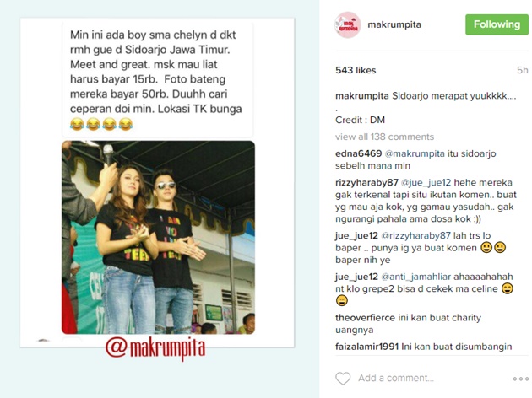This screenshot has height=398, width=532.
Task: Open the makrumpita profile avatar
Action: (x=347, y=24)
